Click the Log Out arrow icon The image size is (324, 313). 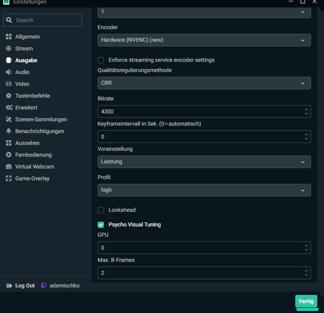pos(9,285)
